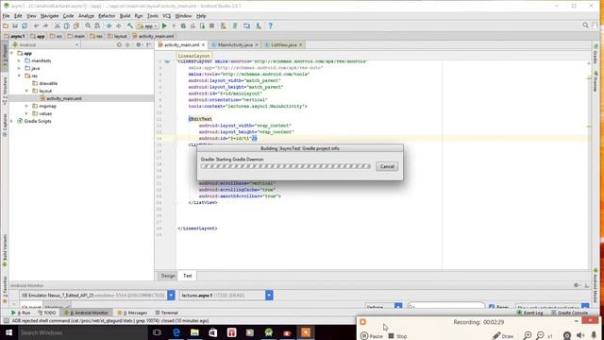The image size is (604, 340).
Task: Switch to ListView.java tab
Action: click(283, 44)
